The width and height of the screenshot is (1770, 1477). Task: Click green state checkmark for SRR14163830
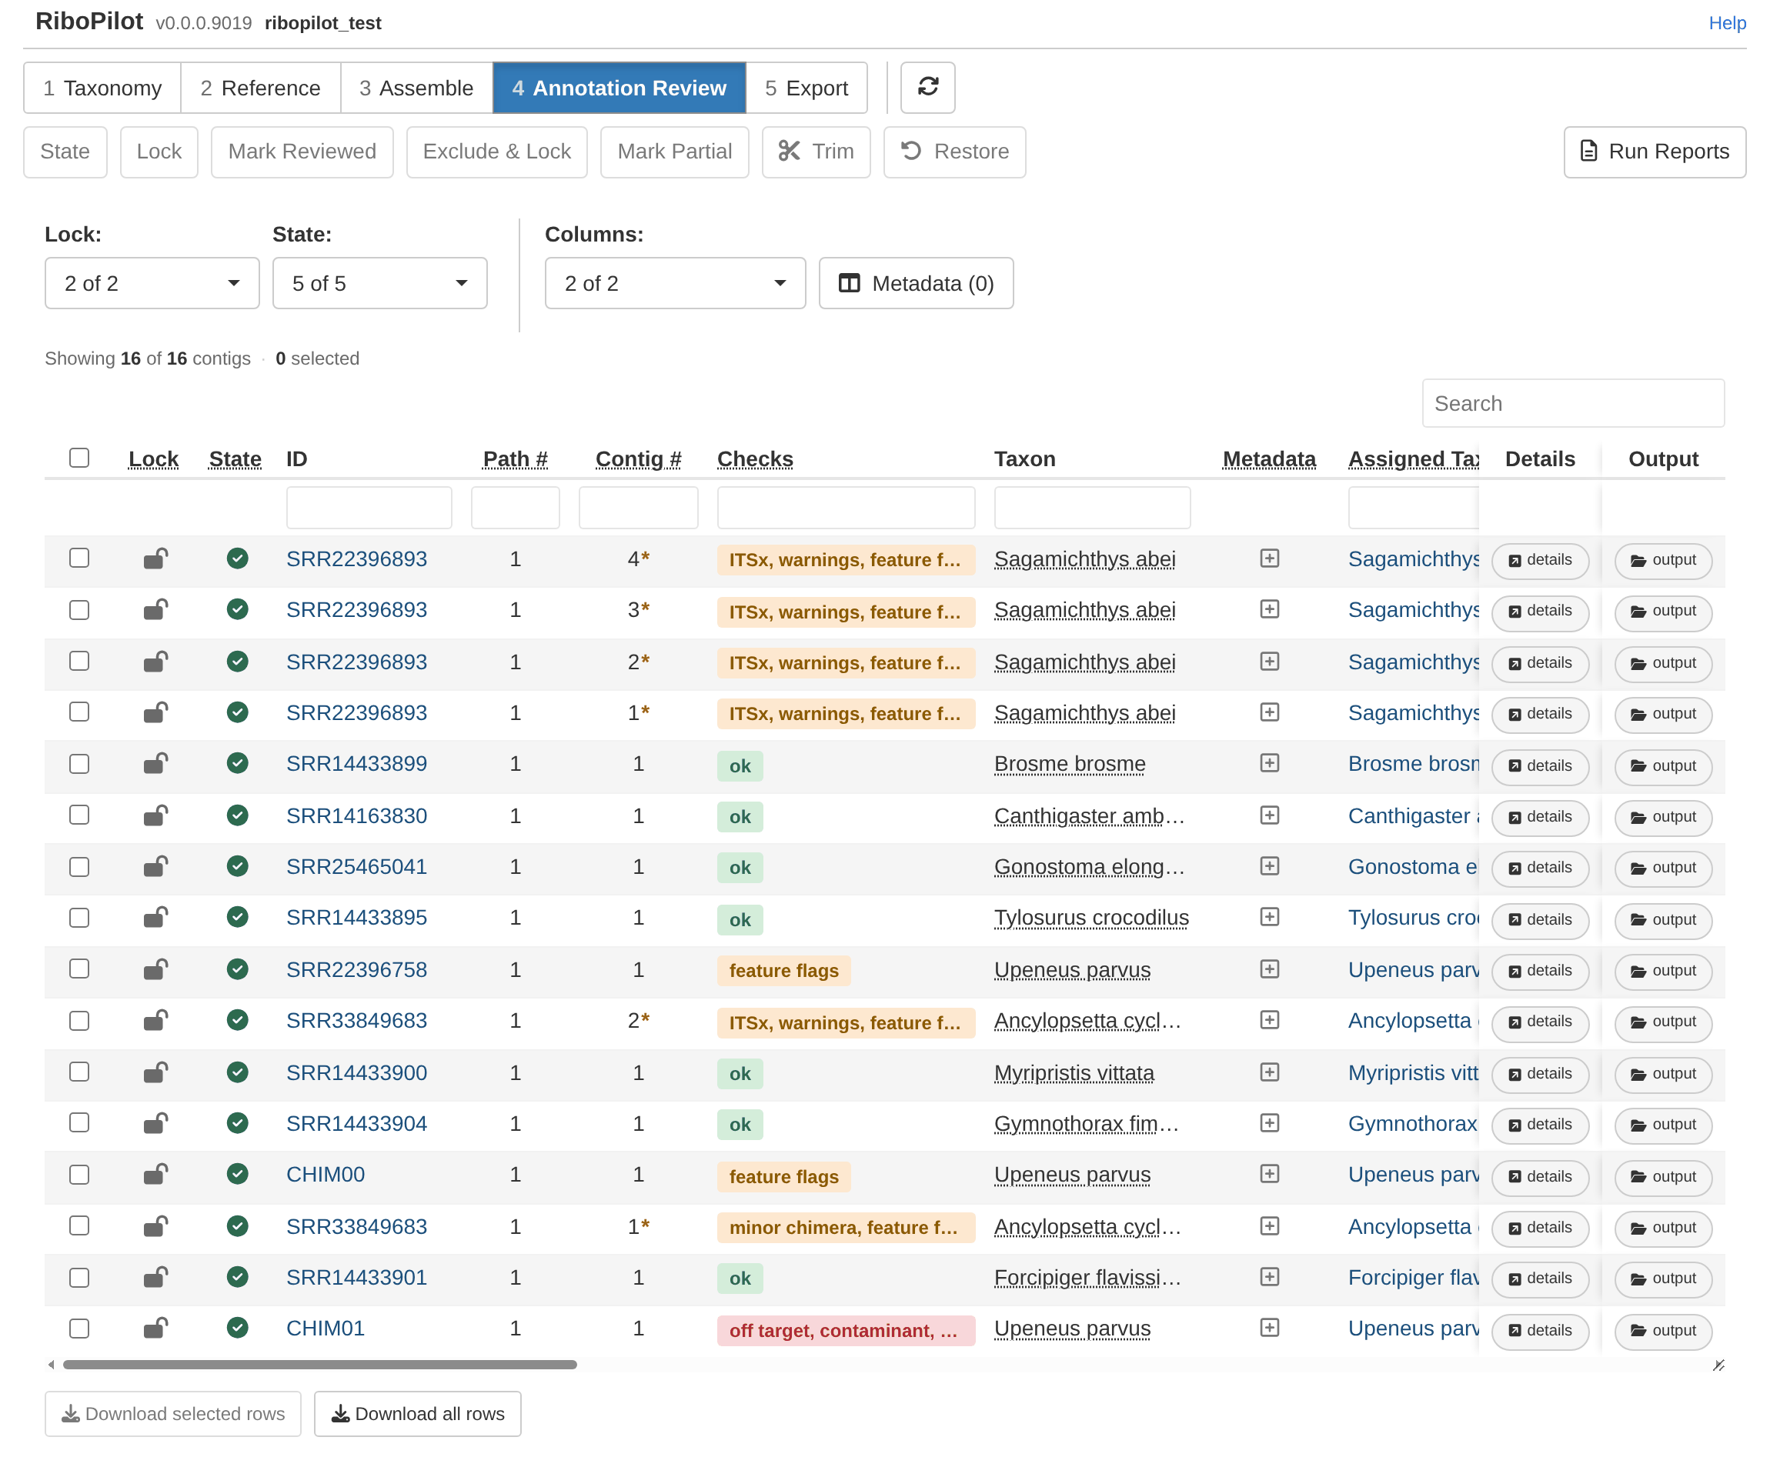pyautogui.click(x=238, y=815)
